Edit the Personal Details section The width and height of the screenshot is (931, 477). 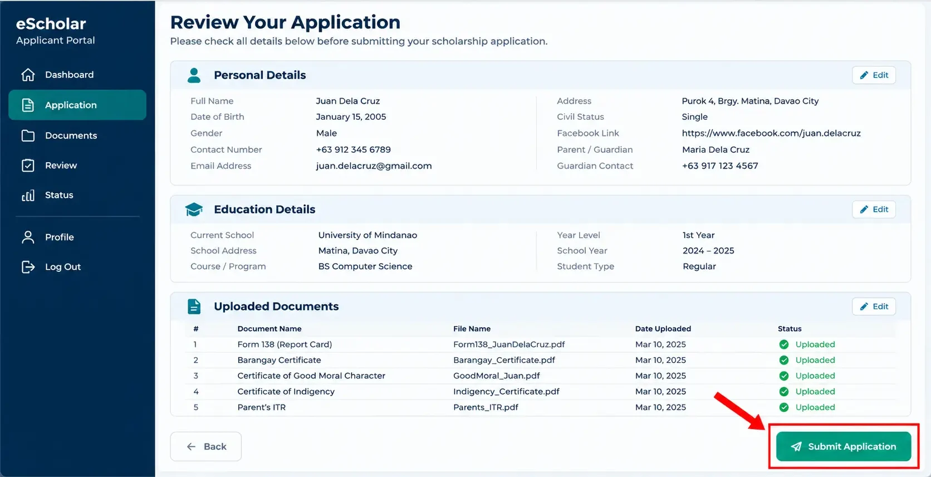click(874, 75)
